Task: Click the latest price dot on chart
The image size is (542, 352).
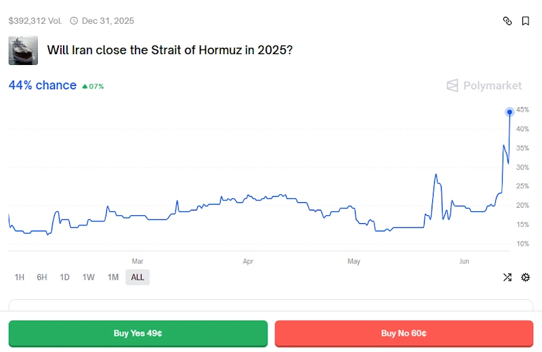Action: (x=509, y=112)
